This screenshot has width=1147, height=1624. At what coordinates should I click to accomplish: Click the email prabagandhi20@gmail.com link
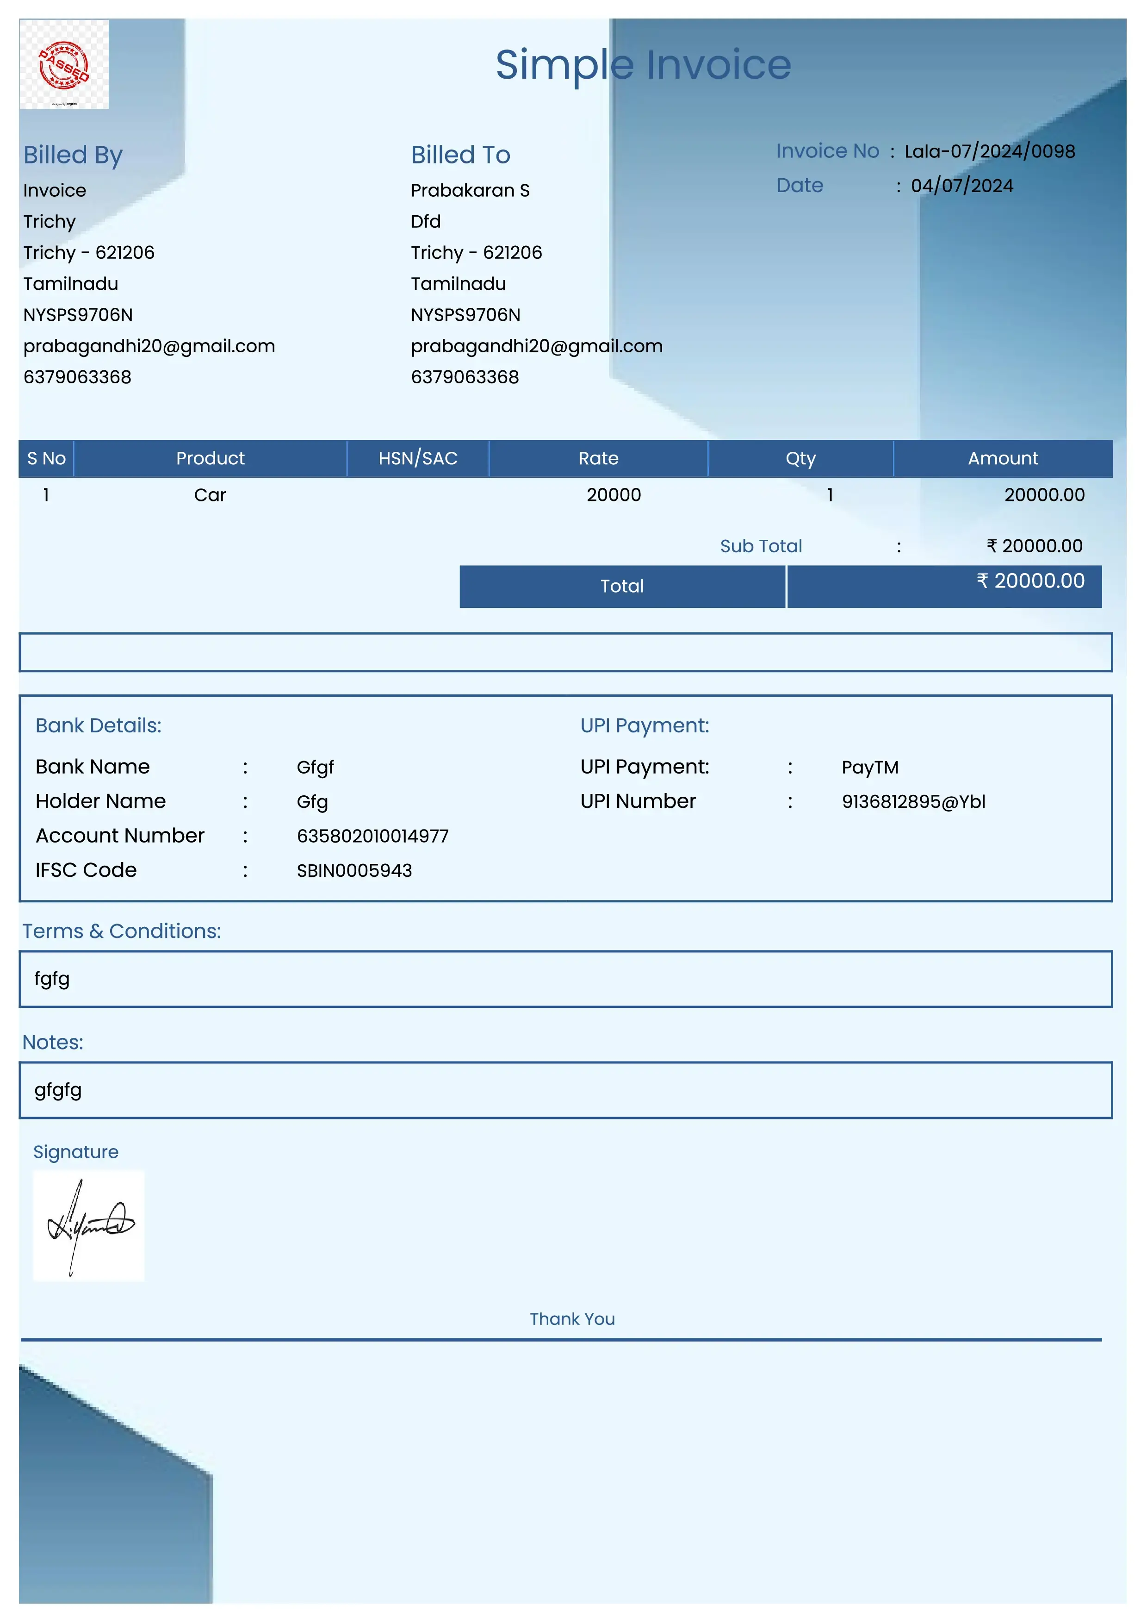click(149, 346)
